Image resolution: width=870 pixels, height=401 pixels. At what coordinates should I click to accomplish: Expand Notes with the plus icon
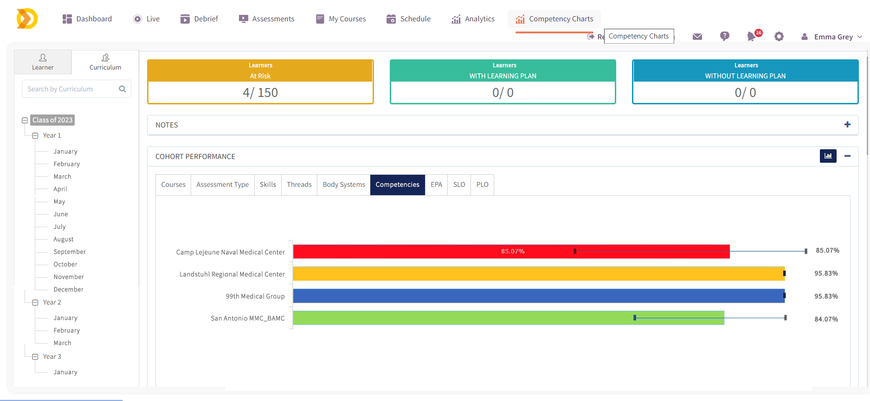click(x=847, y=125)
